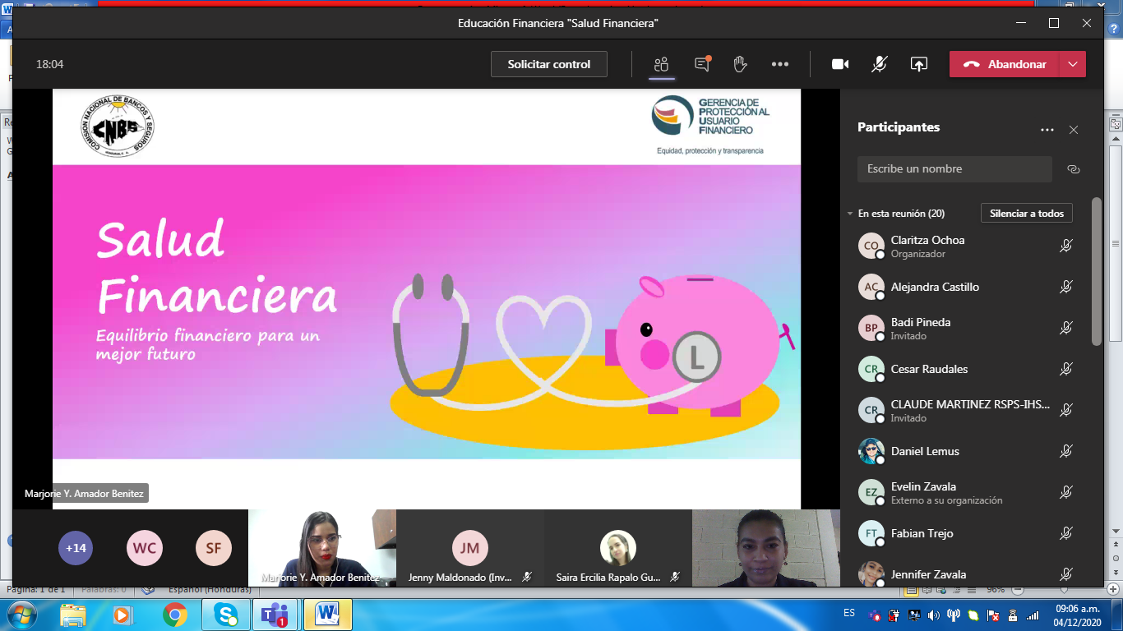Toggle the microphone mute button

[x=880, y=64]
